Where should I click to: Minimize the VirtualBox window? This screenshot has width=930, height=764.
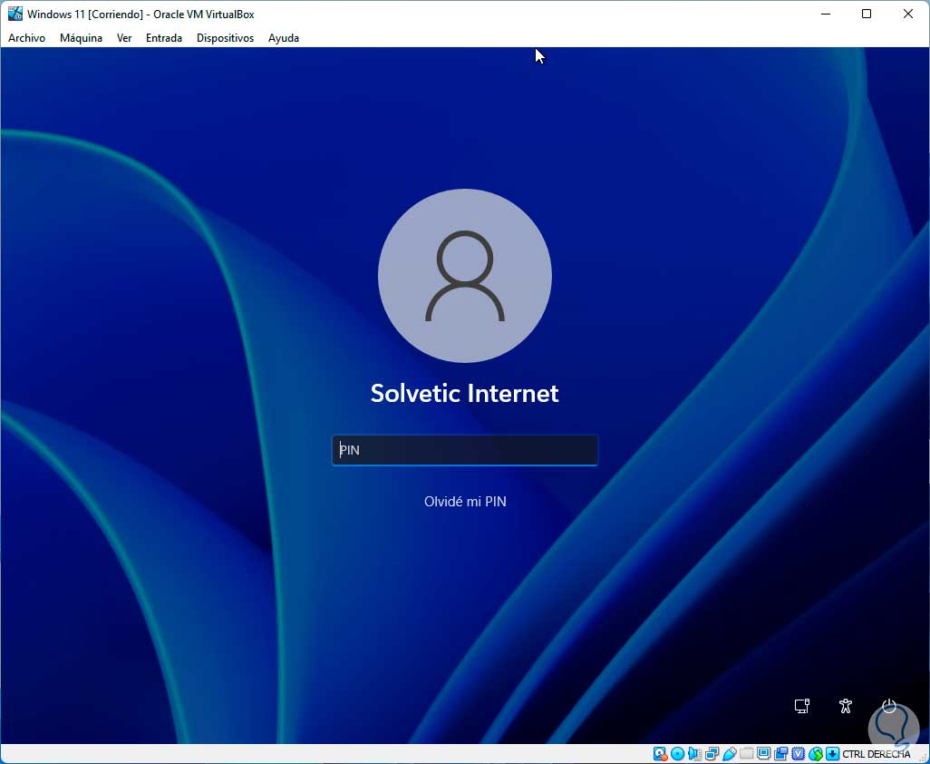(x=825, y=14)
